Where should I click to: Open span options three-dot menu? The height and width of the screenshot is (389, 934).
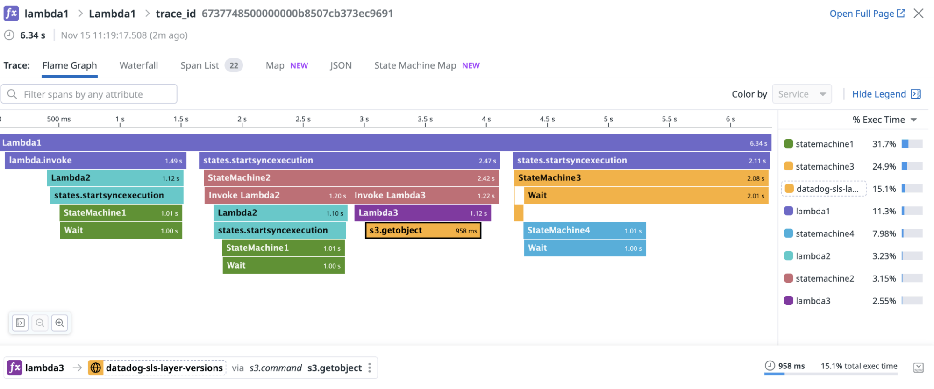point(370,368)
